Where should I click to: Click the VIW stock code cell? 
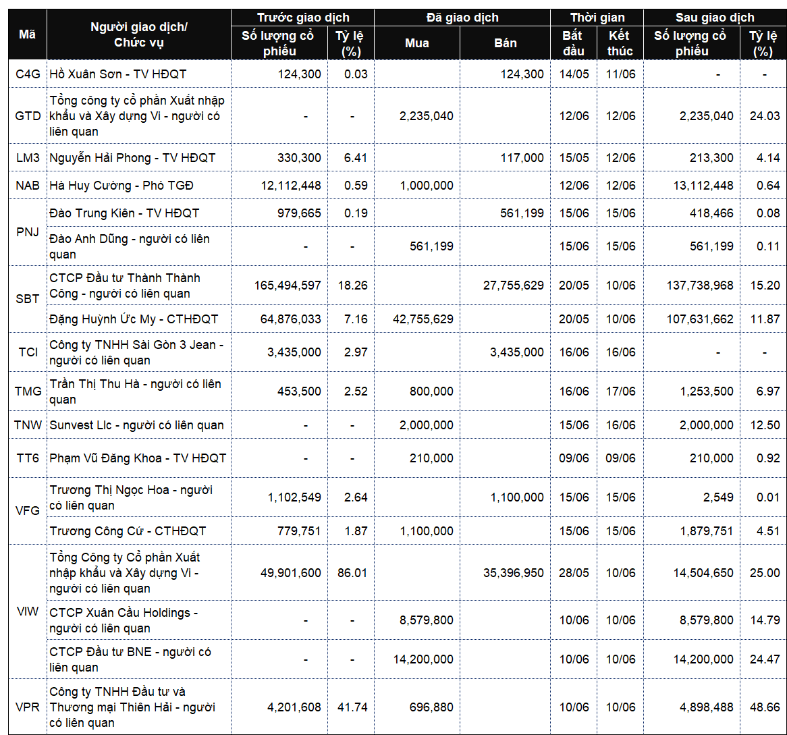(28, 611)
